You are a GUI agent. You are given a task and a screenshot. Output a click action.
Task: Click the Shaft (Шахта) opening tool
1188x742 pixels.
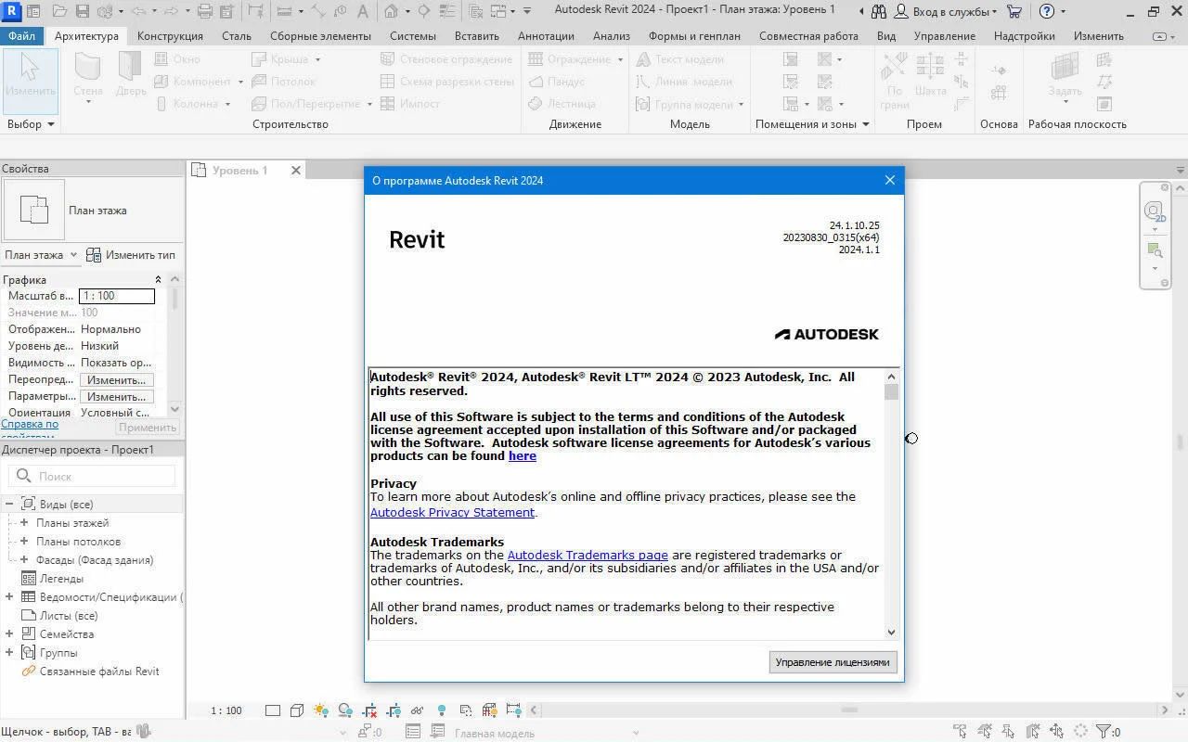tap(930, 76)
